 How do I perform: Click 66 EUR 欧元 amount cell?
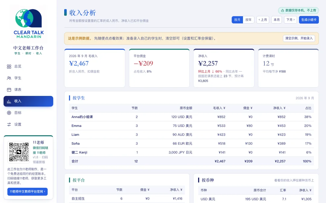point(182,143)
